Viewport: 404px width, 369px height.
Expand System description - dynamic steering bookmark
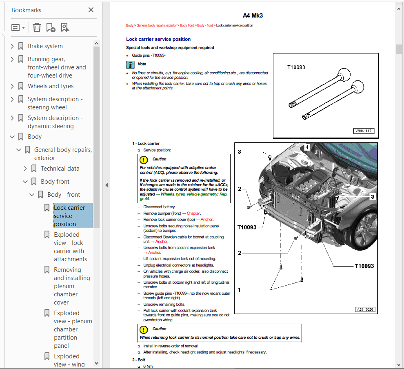tap(12, 118)
